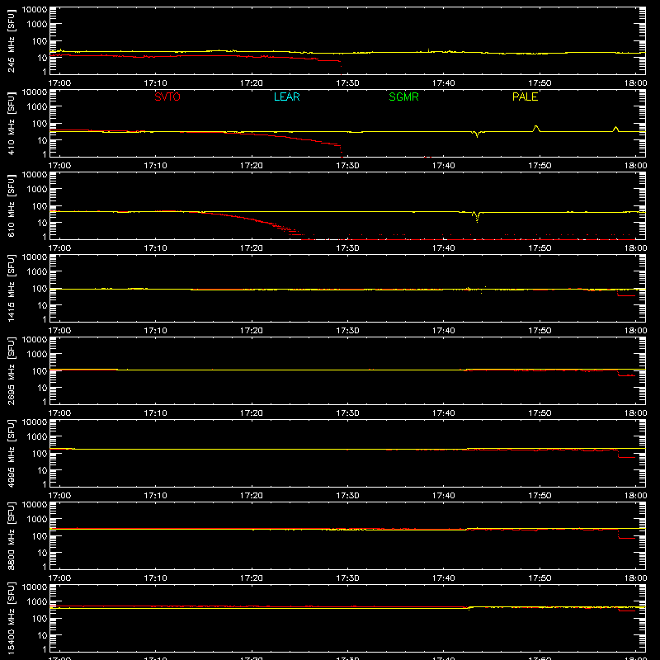Click 17:30 tick under the 8800 MHz panel
Viewport: 660px width, 660px height.
347,578
